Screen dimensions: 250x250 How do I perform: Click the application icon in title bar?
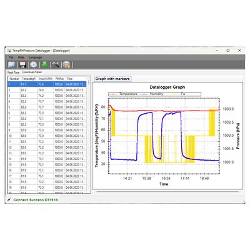pyautogui.click(x=9, y=51)
